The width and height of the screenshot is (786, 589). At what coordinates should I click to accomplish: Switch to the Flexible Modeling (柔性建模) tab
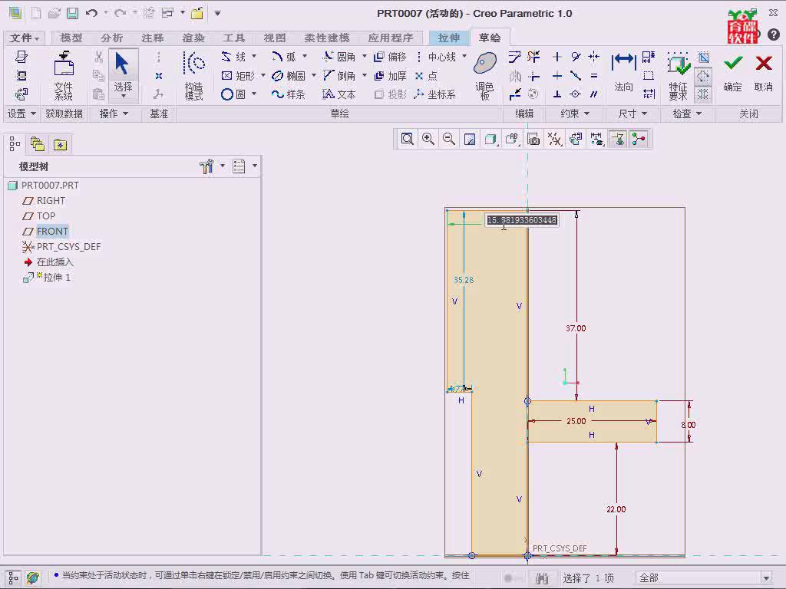[327, 38]
